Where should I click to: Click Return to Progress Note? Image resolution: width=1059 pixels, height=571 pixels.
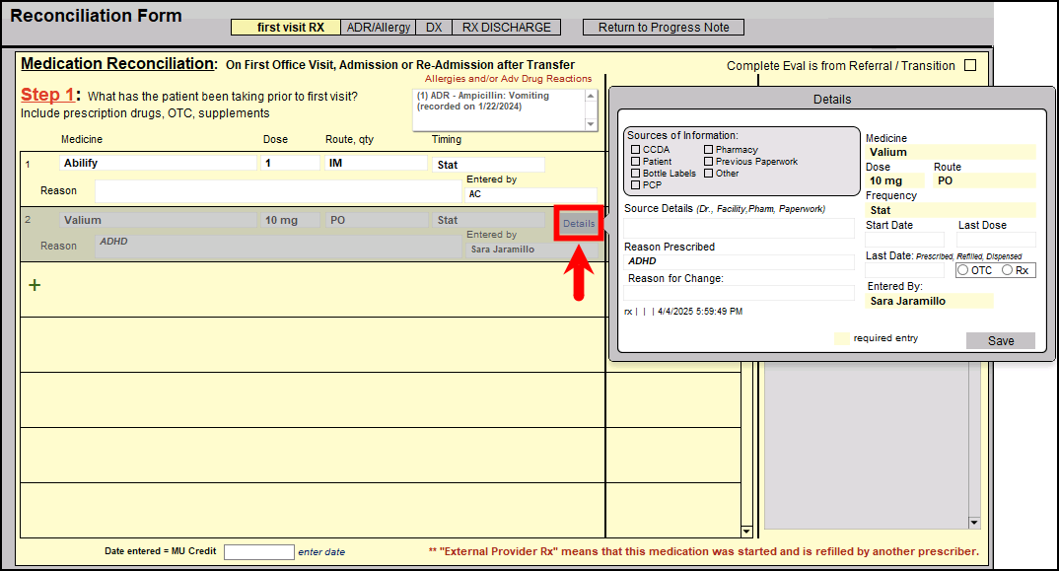[664, 28]
